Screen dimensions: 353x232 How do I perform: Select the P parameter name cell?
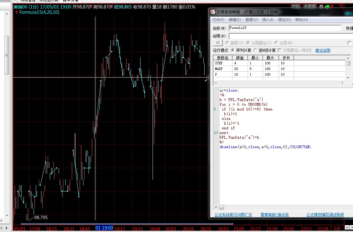223,74
